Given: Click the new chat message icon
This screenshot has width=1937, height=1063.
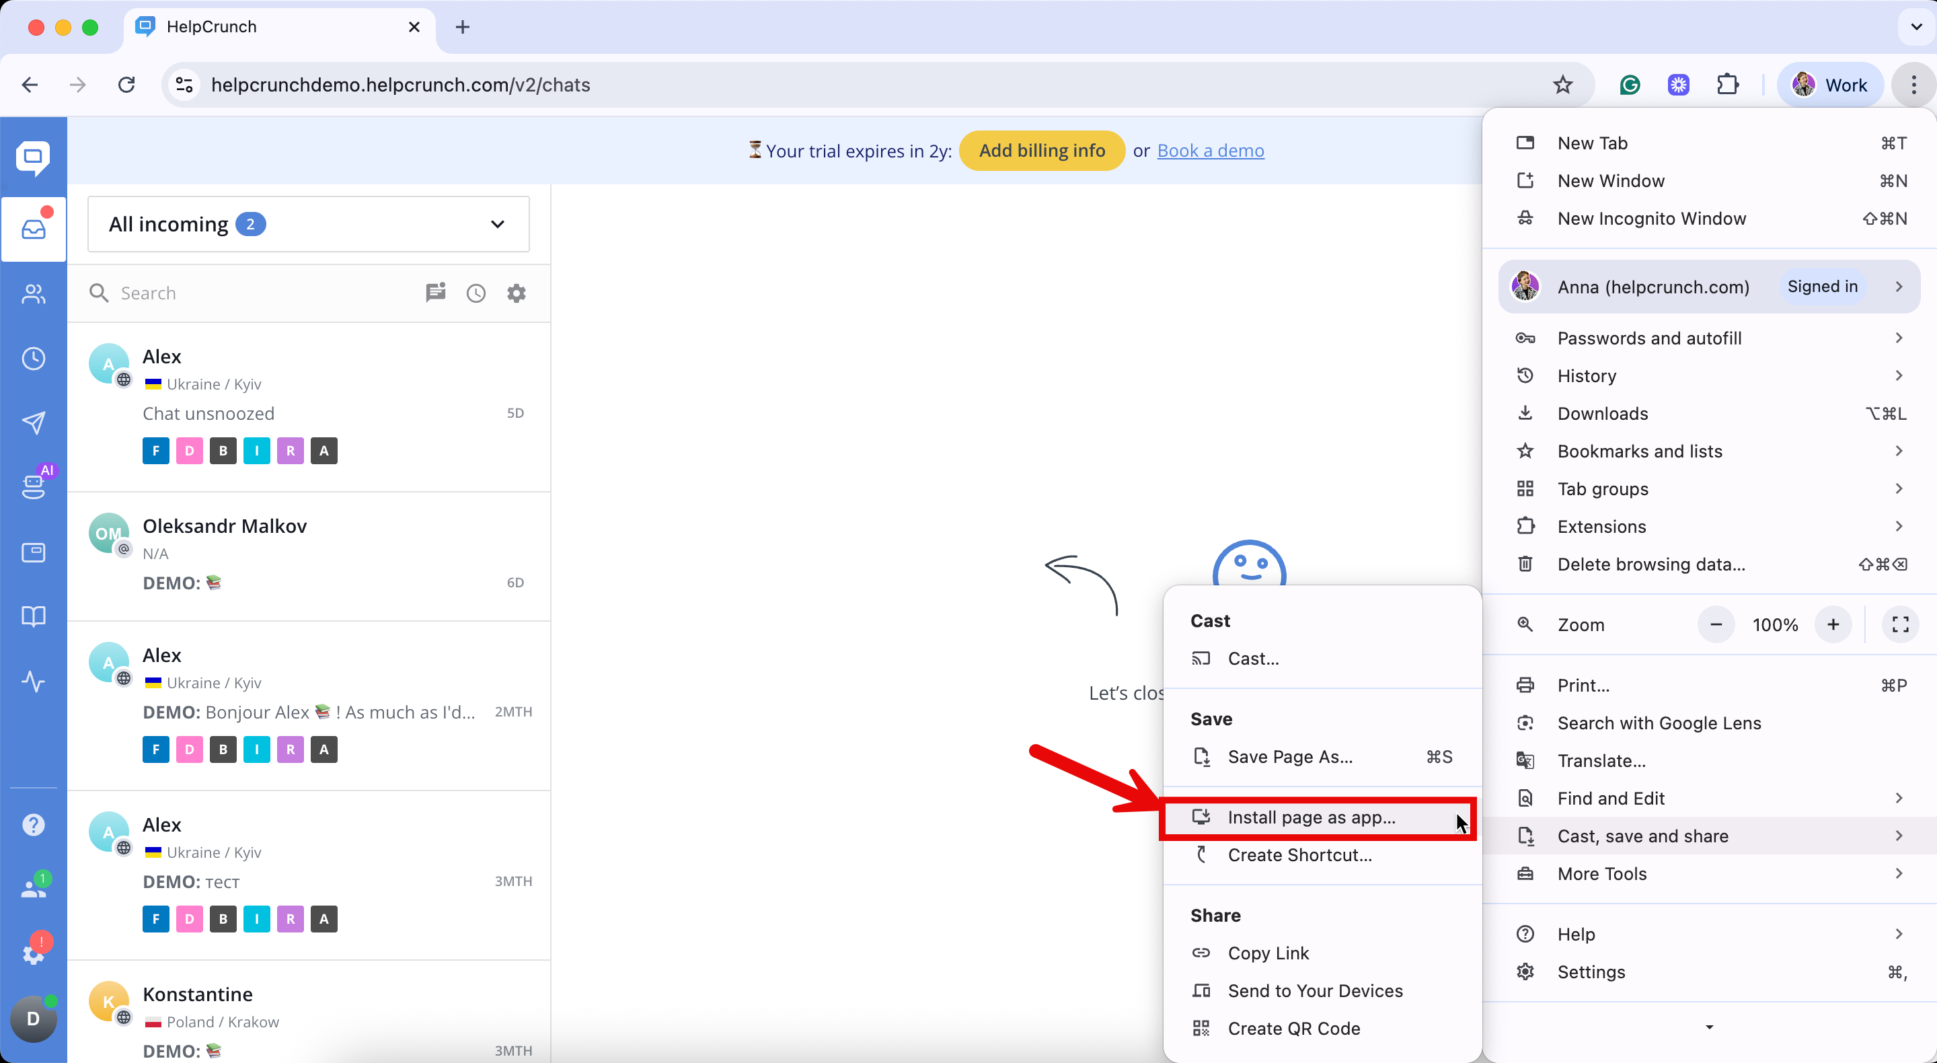Looking at the screenshot, I should coord(435,293).
